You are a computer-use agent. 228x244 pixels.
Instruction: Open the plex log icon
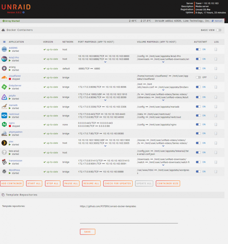[216, 143]
